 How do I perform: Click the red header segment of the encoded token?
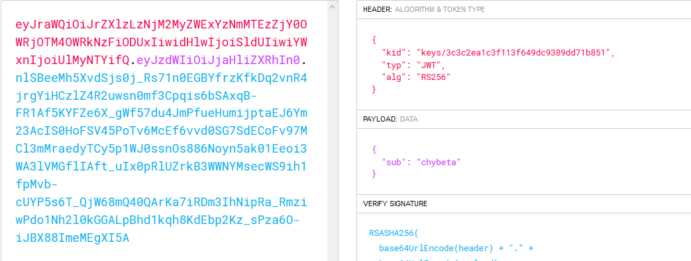click(x=161, y=42)
